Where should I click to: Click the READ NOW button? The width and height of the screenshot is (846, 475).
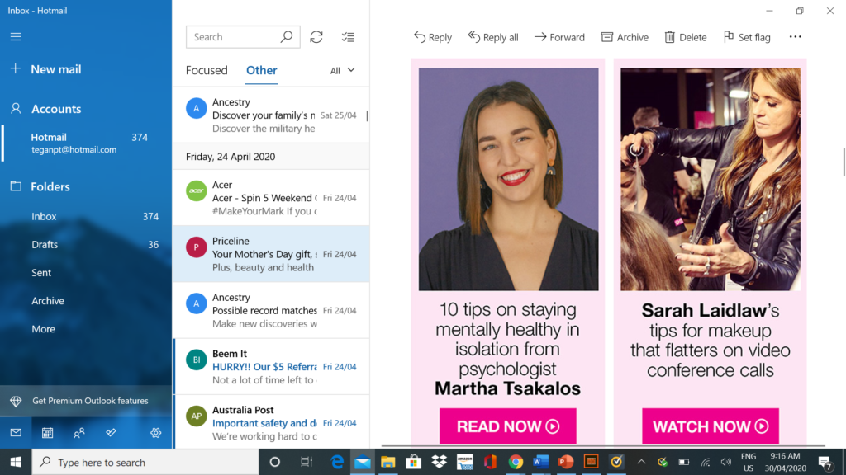click(x=507, y=426)
